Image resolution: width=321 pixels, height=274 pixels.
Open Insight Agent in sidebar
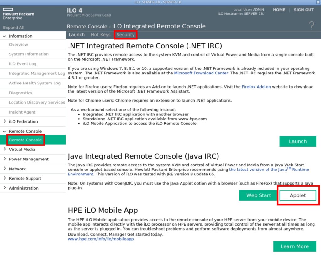pos(22,112)
